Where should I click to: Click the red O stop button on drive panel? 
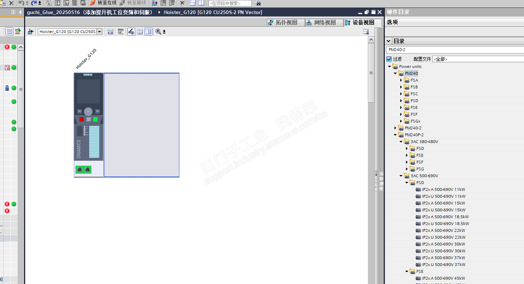(82, 119)
